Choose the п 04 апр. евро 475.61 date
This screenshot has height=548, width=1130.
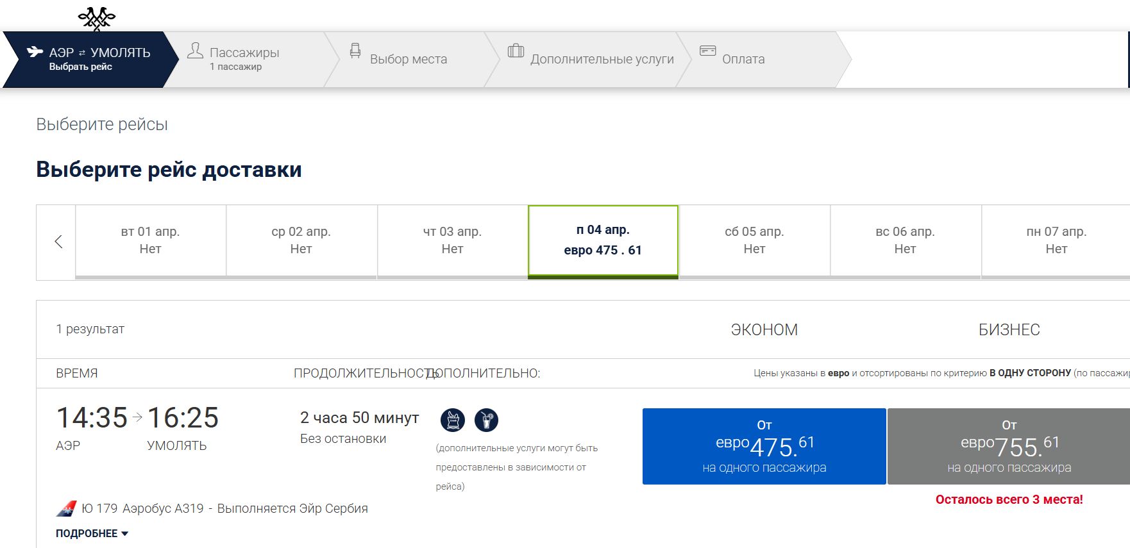603,240
